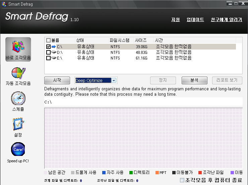Click the 시작 button
This screenshot has width=248, height=185.
[x=57, y=80]
